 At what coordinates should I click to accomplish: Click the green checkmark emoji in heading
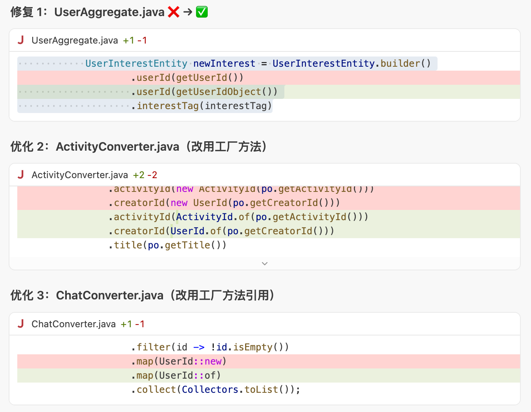(202, 12)
